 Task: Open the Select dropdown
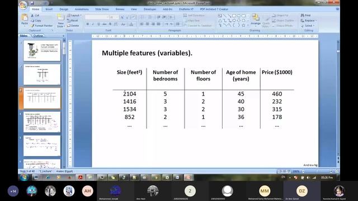[308, 26]
